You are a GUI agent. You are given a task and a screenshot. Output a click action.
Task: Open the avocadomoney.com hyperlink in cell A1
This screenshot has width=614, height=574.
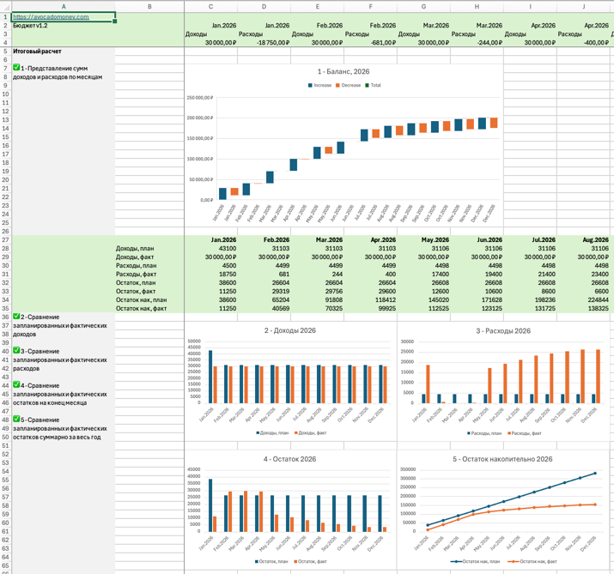pos(51,17)
